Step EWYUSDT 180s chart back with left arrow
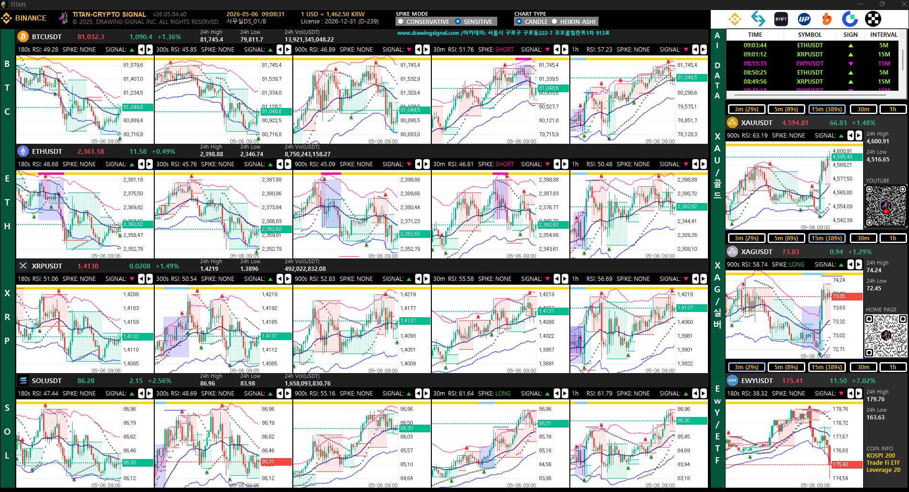Image resolution: width=909 pixels, height=492 pixels. click(851, 393)
